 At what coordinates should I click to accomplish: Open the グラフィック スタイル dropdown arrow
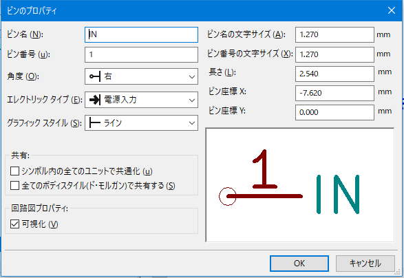tap(192, 123)
